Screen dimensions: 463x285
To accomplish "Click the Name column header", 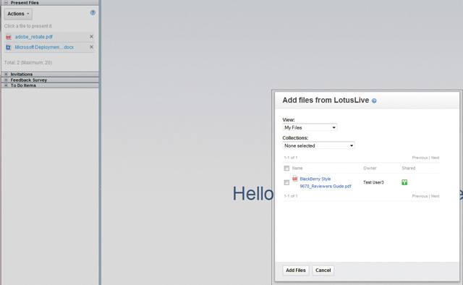I will pos(297,168).
